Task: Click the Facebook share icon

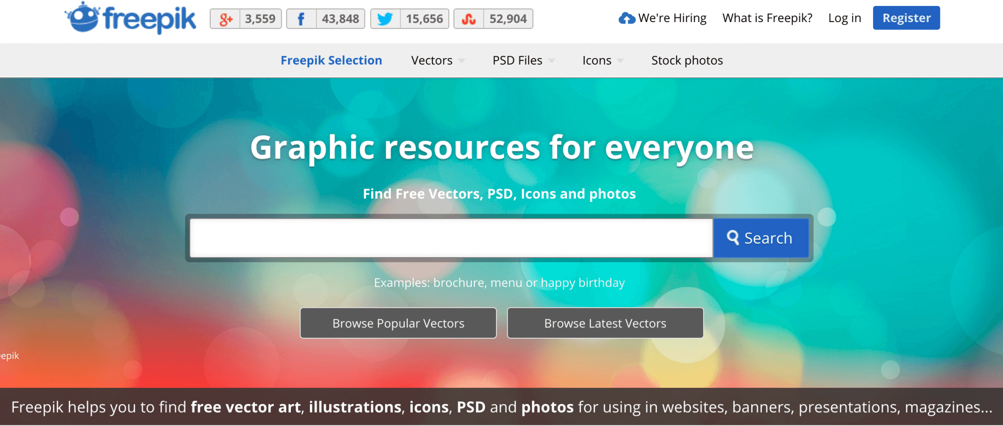Action: pyautogui.click(x=301, y=19)
